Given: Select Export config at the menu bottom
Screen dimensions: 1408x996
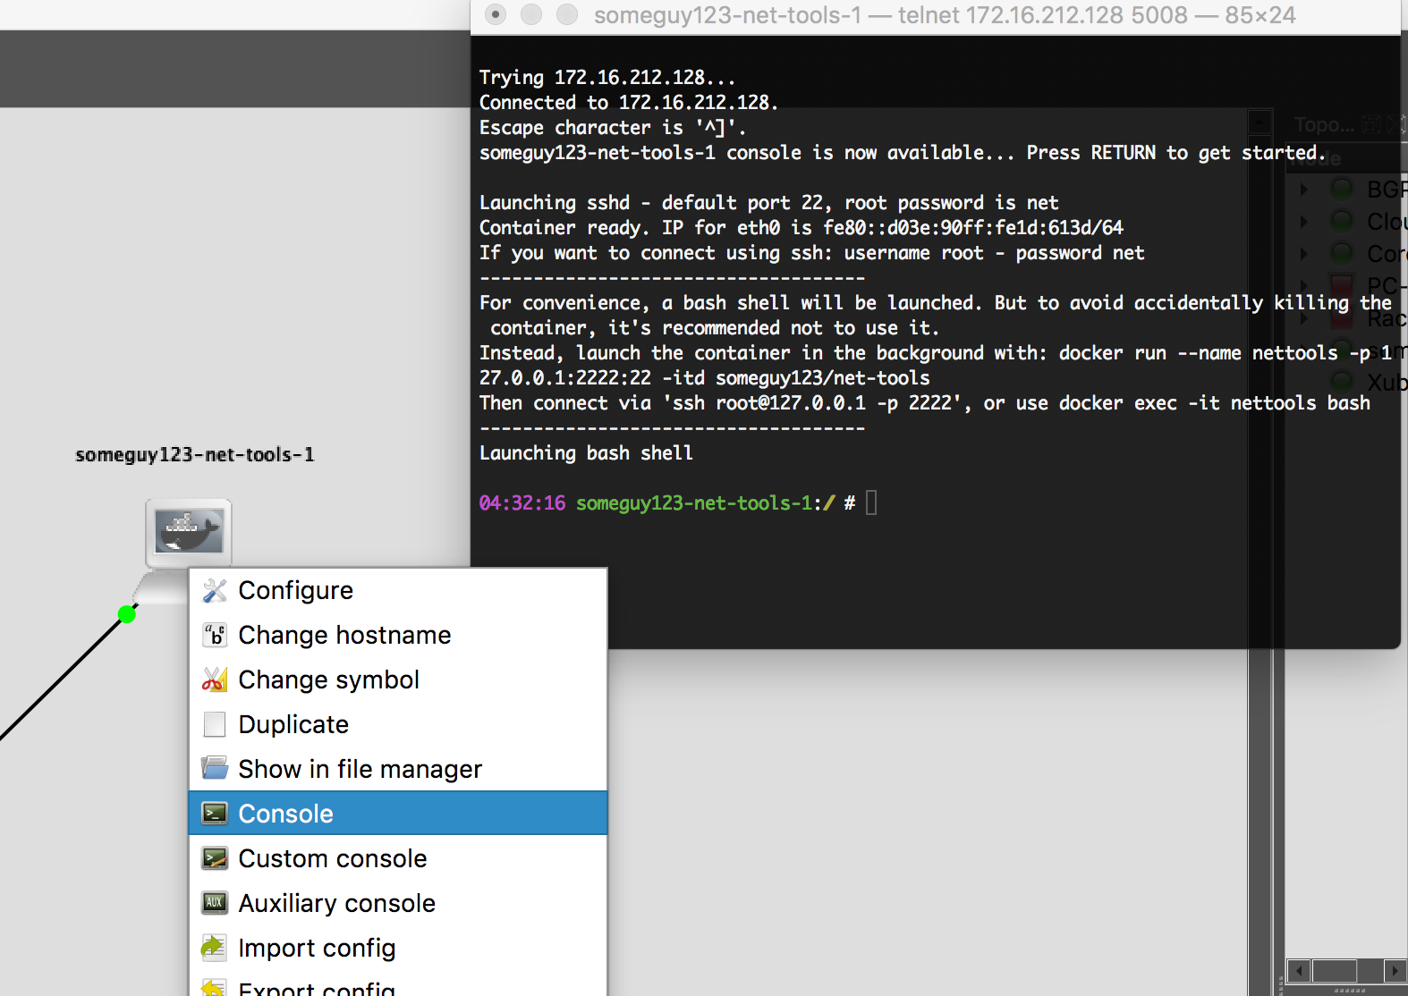Looking at the screenshot, I should [398, 985].
